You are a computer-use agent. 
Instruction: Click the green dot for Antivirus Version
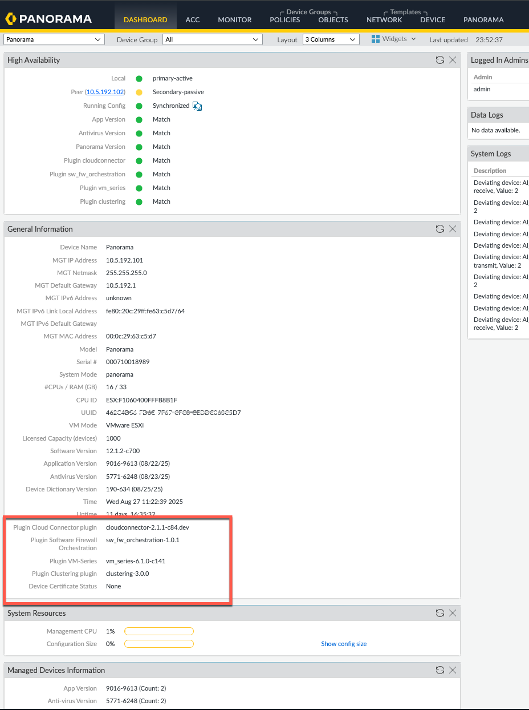point(139,133)
